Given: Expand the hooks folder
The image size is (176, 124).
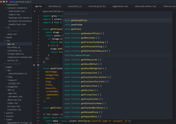Looking at the screenshot, I should pos(5,37).
